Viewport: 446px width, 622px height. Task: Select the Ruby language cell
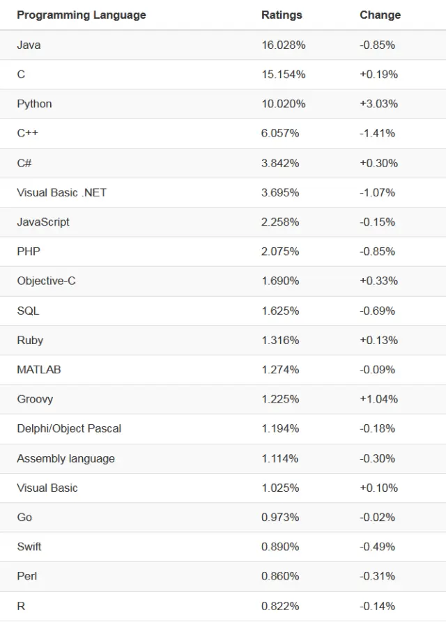coord(30,340)
